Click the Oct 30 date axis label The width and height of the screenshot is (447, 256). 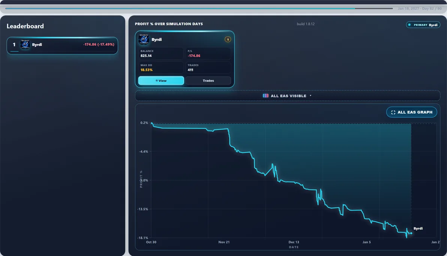click(x=151, y=242)
